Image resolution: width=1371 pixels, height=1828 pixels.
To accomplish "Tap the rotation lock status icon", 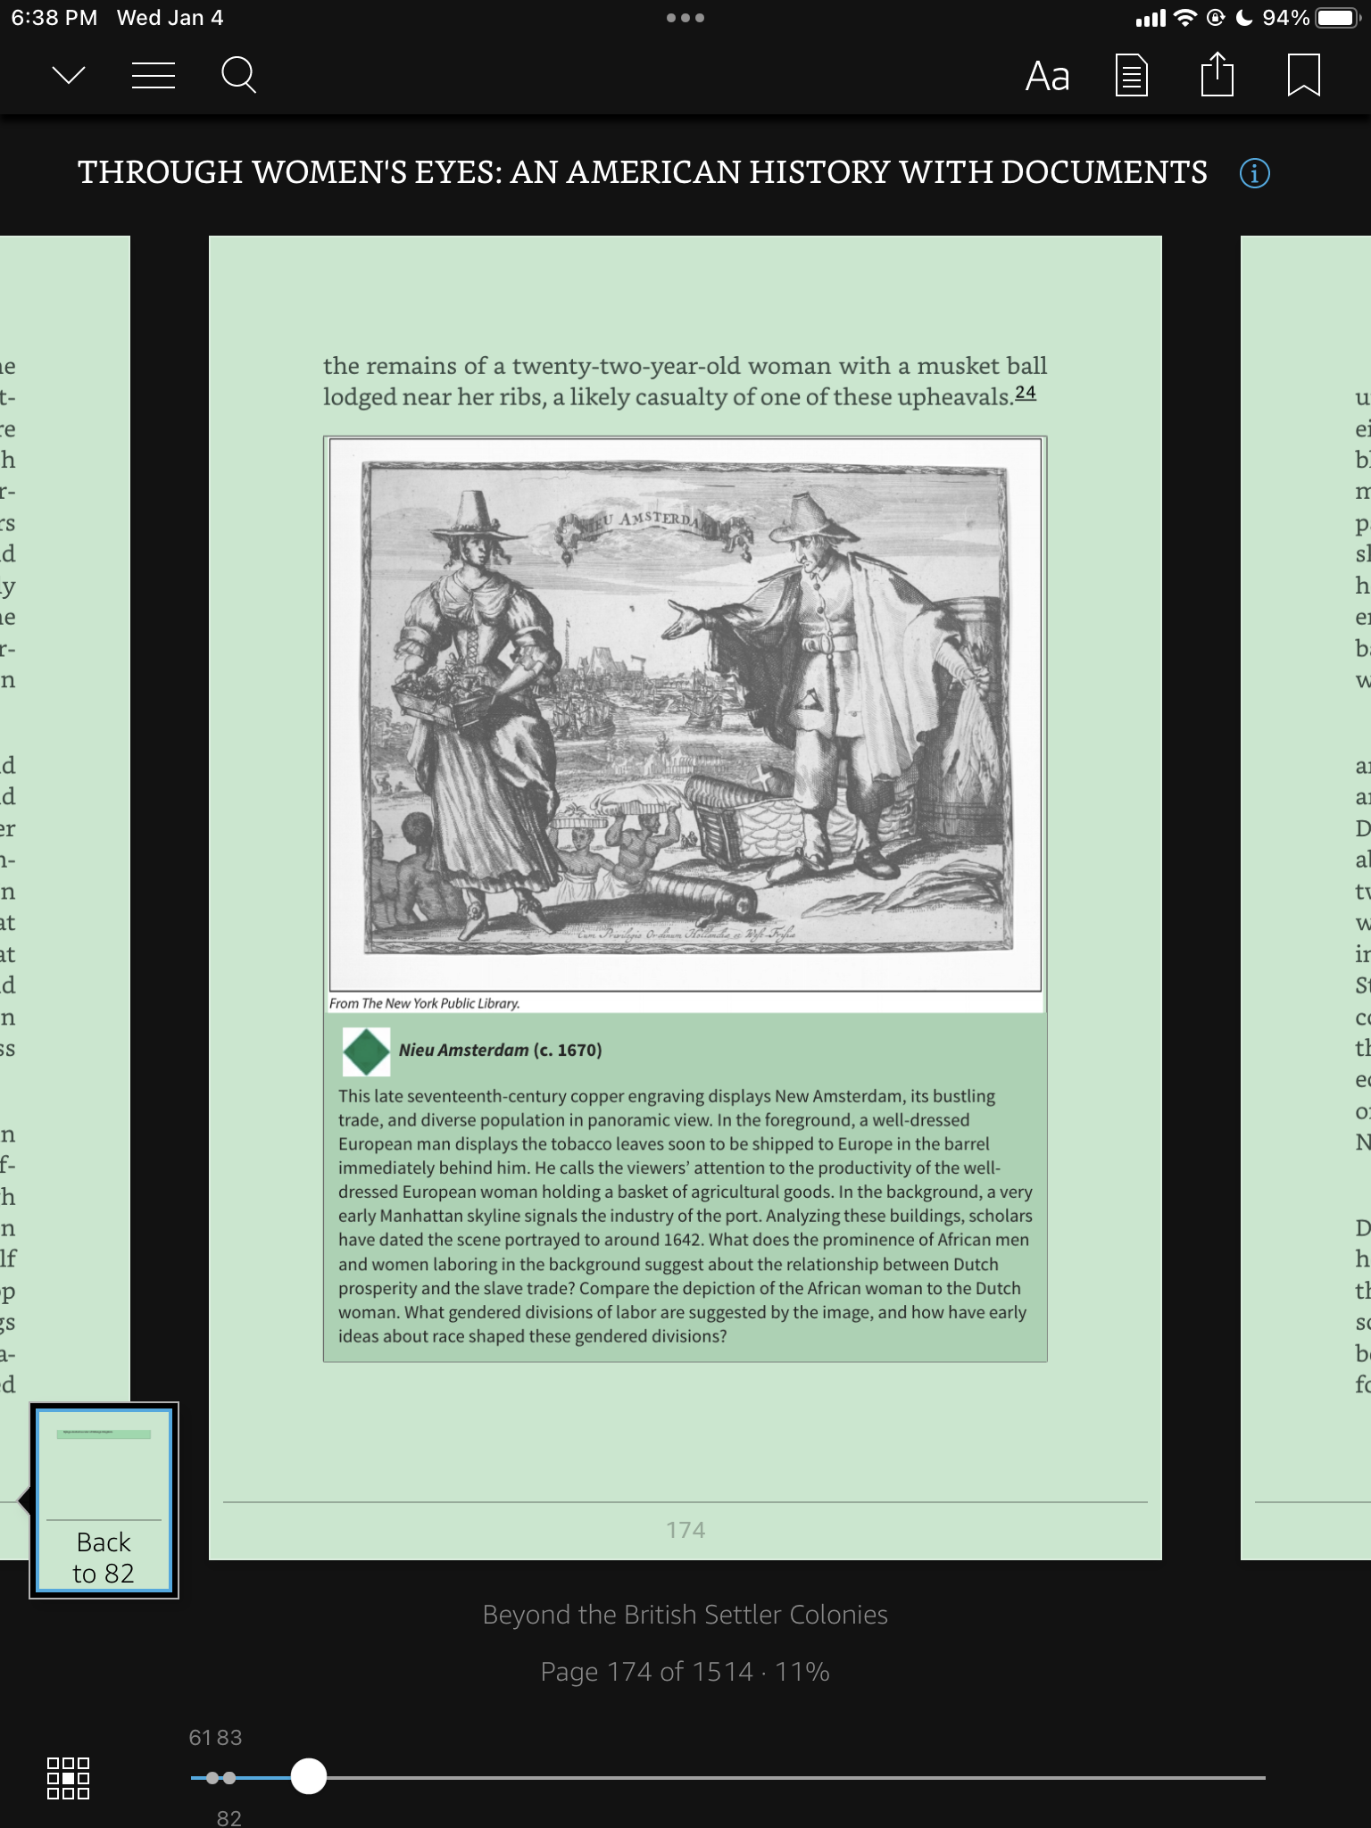I will coord(1216,18).
